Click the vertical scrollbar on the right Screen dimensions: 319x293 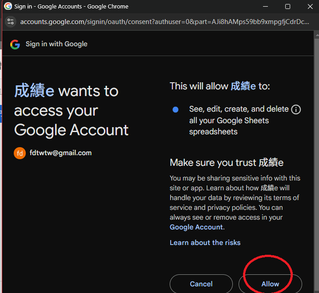[x=317, y=163]
